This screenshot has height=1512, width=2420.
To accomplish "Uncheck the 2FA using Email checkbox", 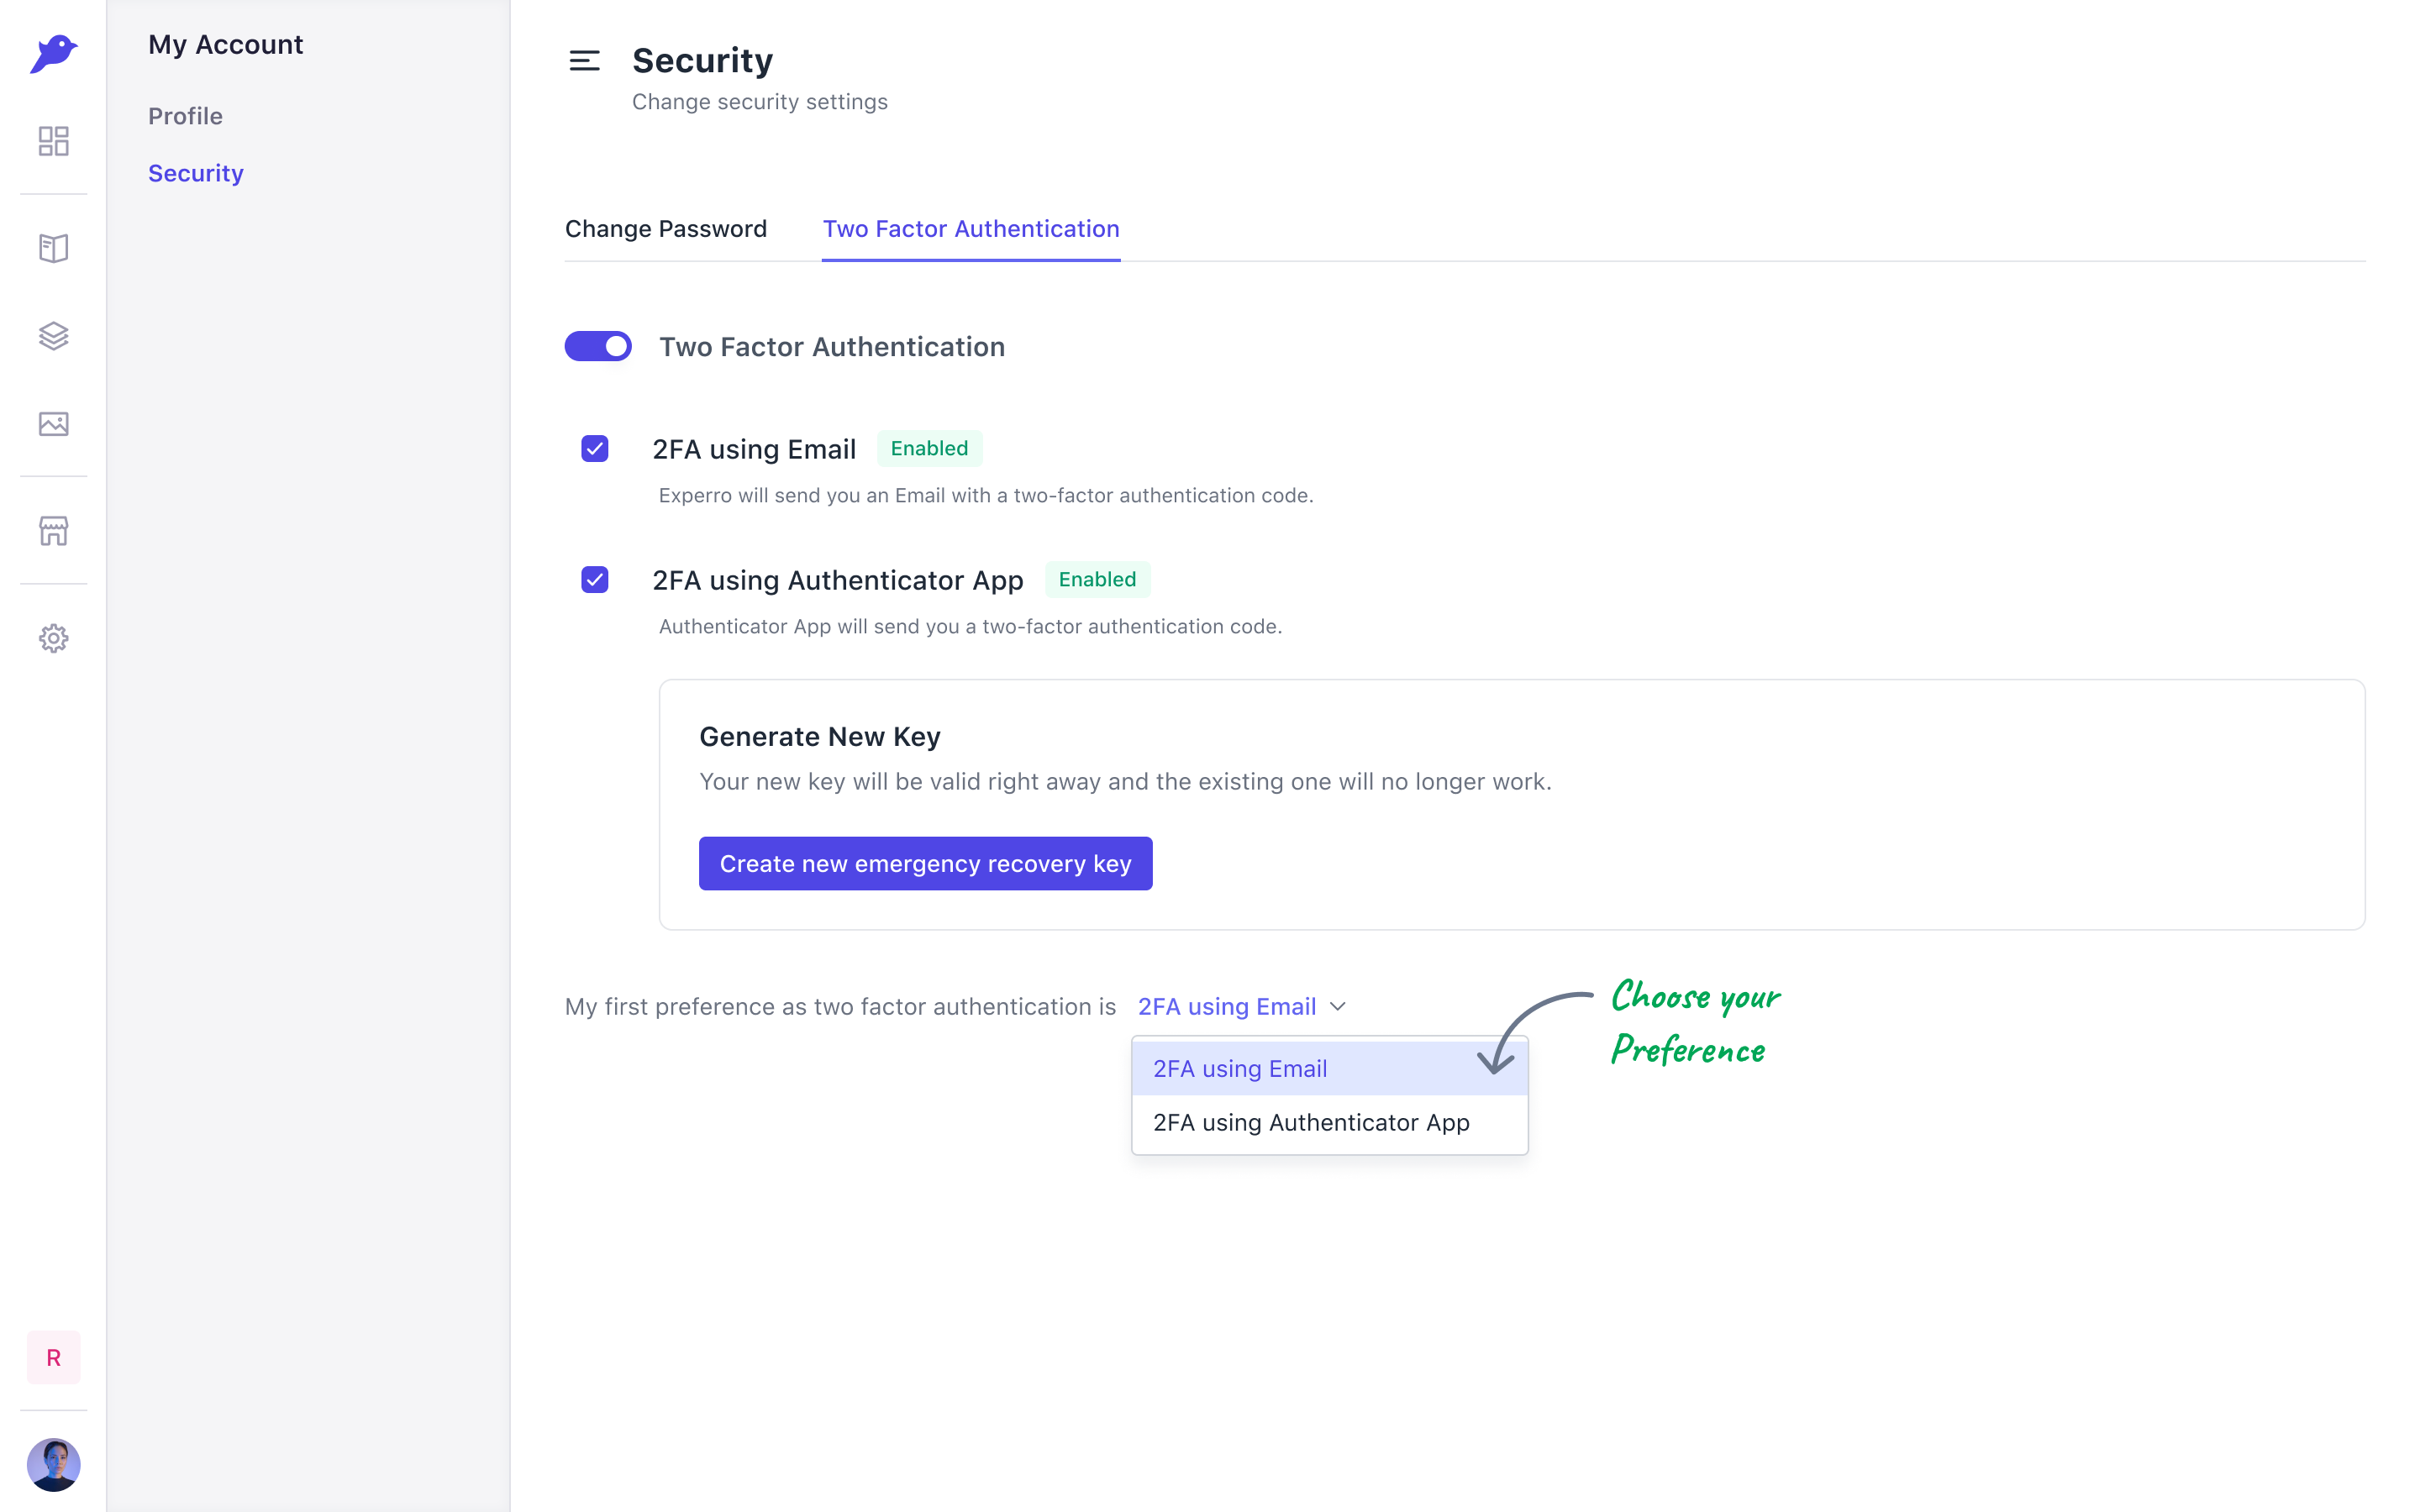I will [595, 449].
